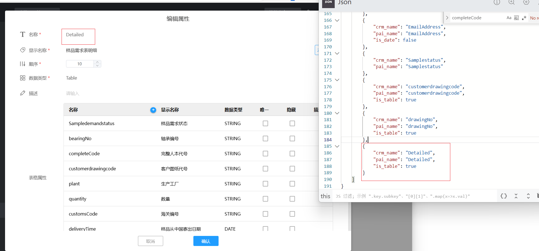Collapse the JSON object at line 185
The width and height of the screenshot is (539, 251).
click(337, 146)
